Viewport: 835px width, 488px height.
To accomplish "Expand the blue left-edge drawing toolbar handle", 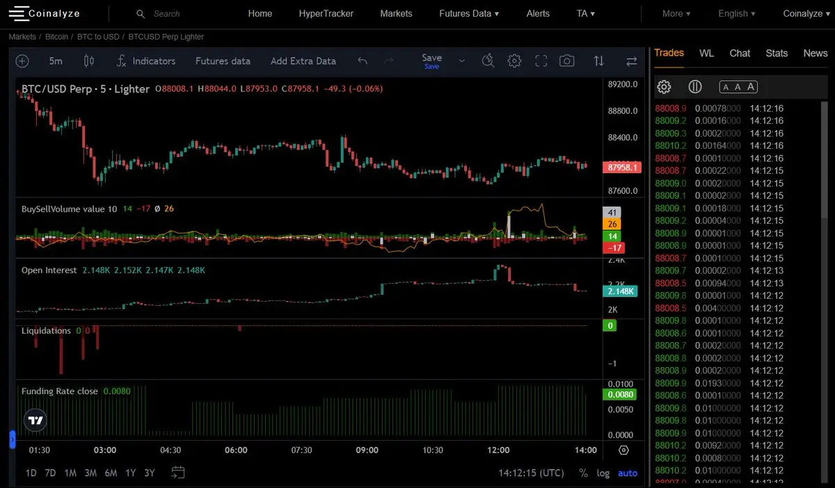I will pyautogui.click(x=12, y=439).
